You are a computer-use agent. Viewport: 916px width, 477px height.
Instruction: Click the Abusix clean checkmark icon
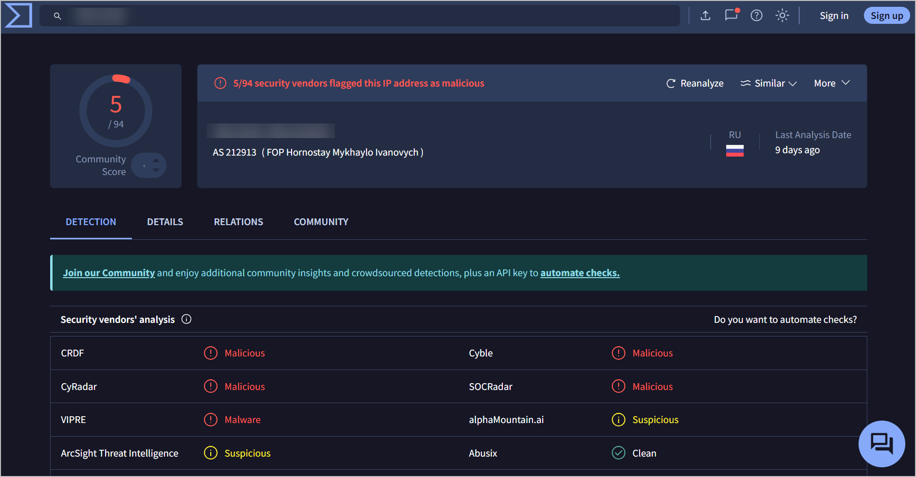618,453
